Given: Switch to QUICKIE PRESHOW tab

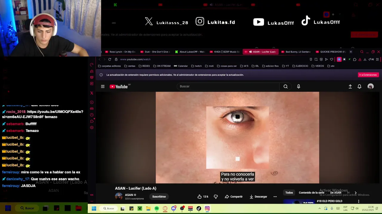Looking at the screenshot, I should pos(331,52).
